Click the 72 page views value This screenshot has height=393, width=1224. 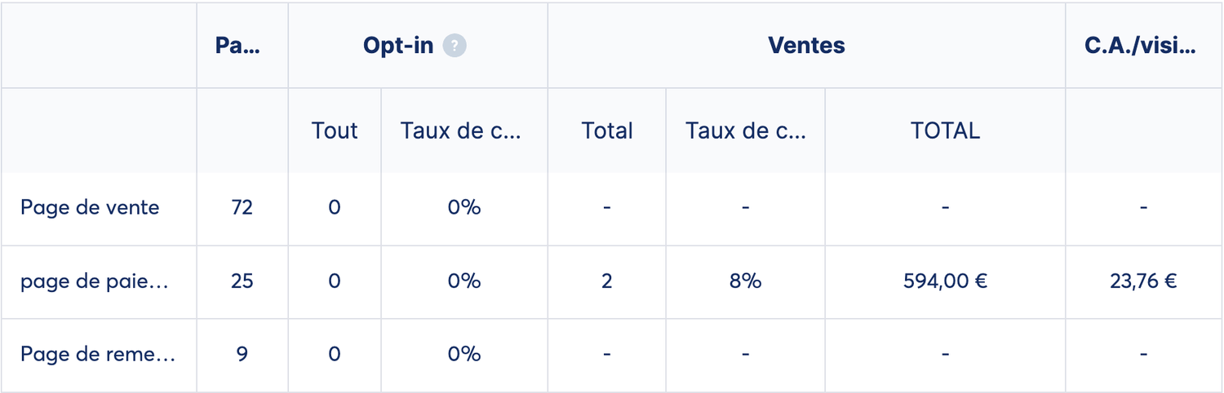pyautogui.click(x=242, y=207)
